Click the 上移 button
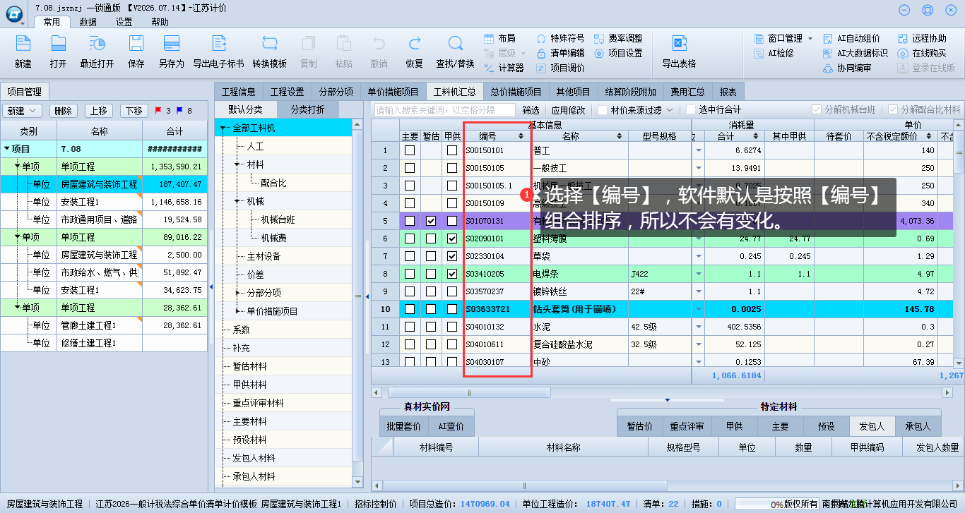The image size is (965, 513). point(99,111)
